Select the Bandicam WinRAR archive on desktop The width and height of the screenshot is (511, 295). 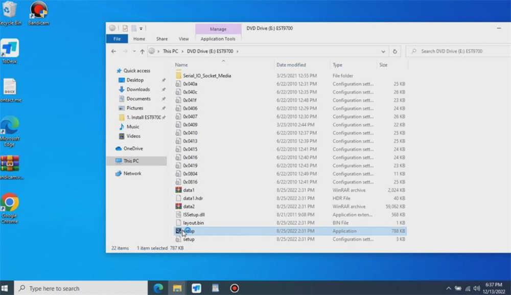(x=10, y=168)
